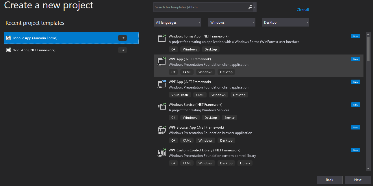
Task: Click the Search for templates field
Action: tap(201, 7)
